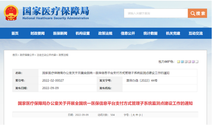Focus the keyword search input field

pyautogui.click(x=156, y=13)
